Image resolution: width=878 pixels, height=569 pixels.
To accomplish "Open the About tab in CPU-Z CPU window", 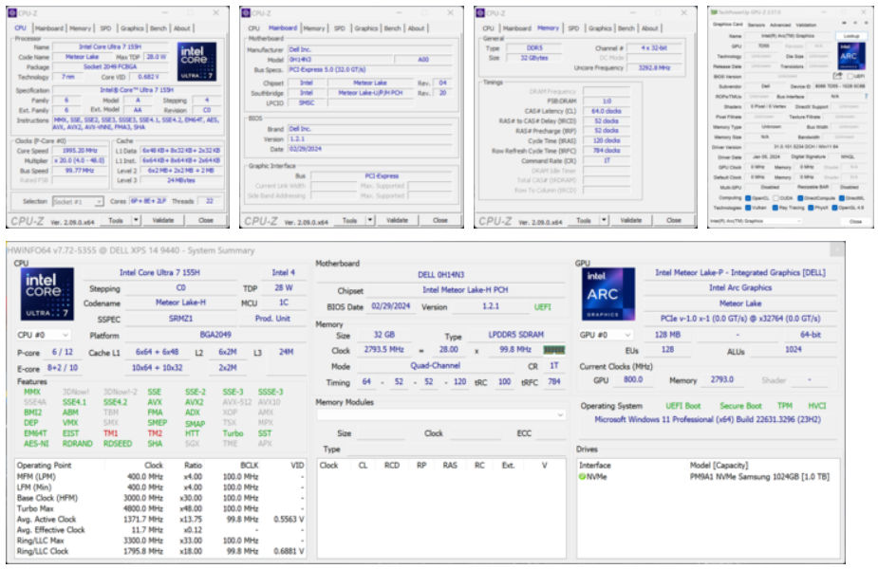I will 182,28.
